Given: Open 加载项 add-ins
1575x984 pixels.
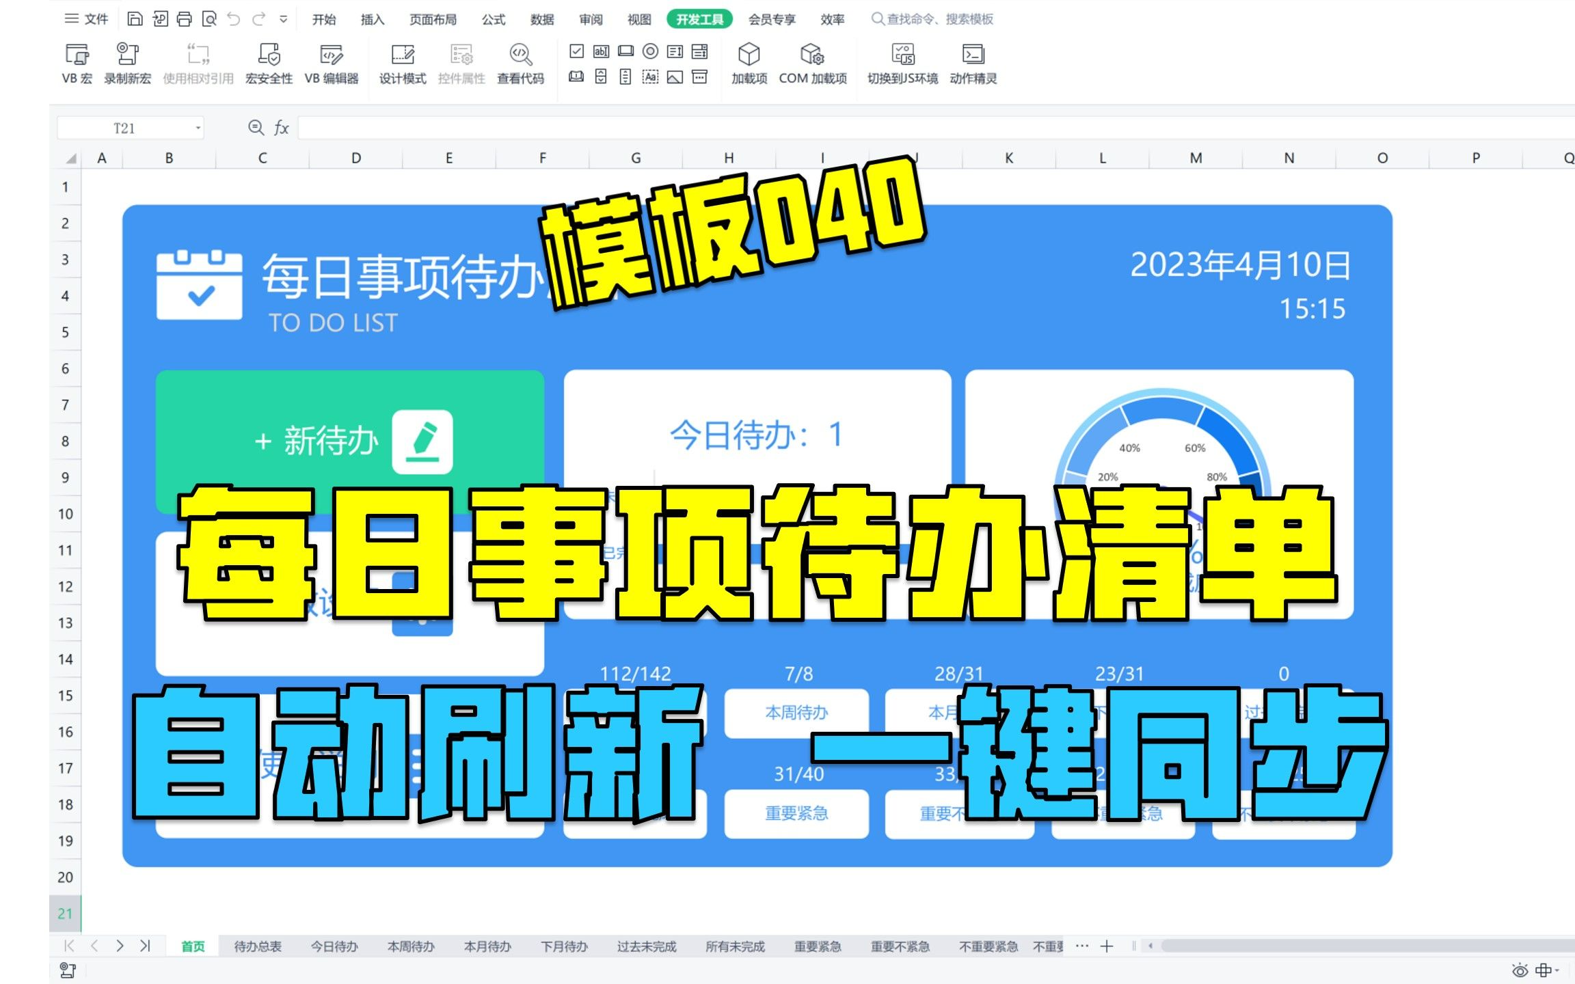Looking at the screenshot, I should pos(749,64).
